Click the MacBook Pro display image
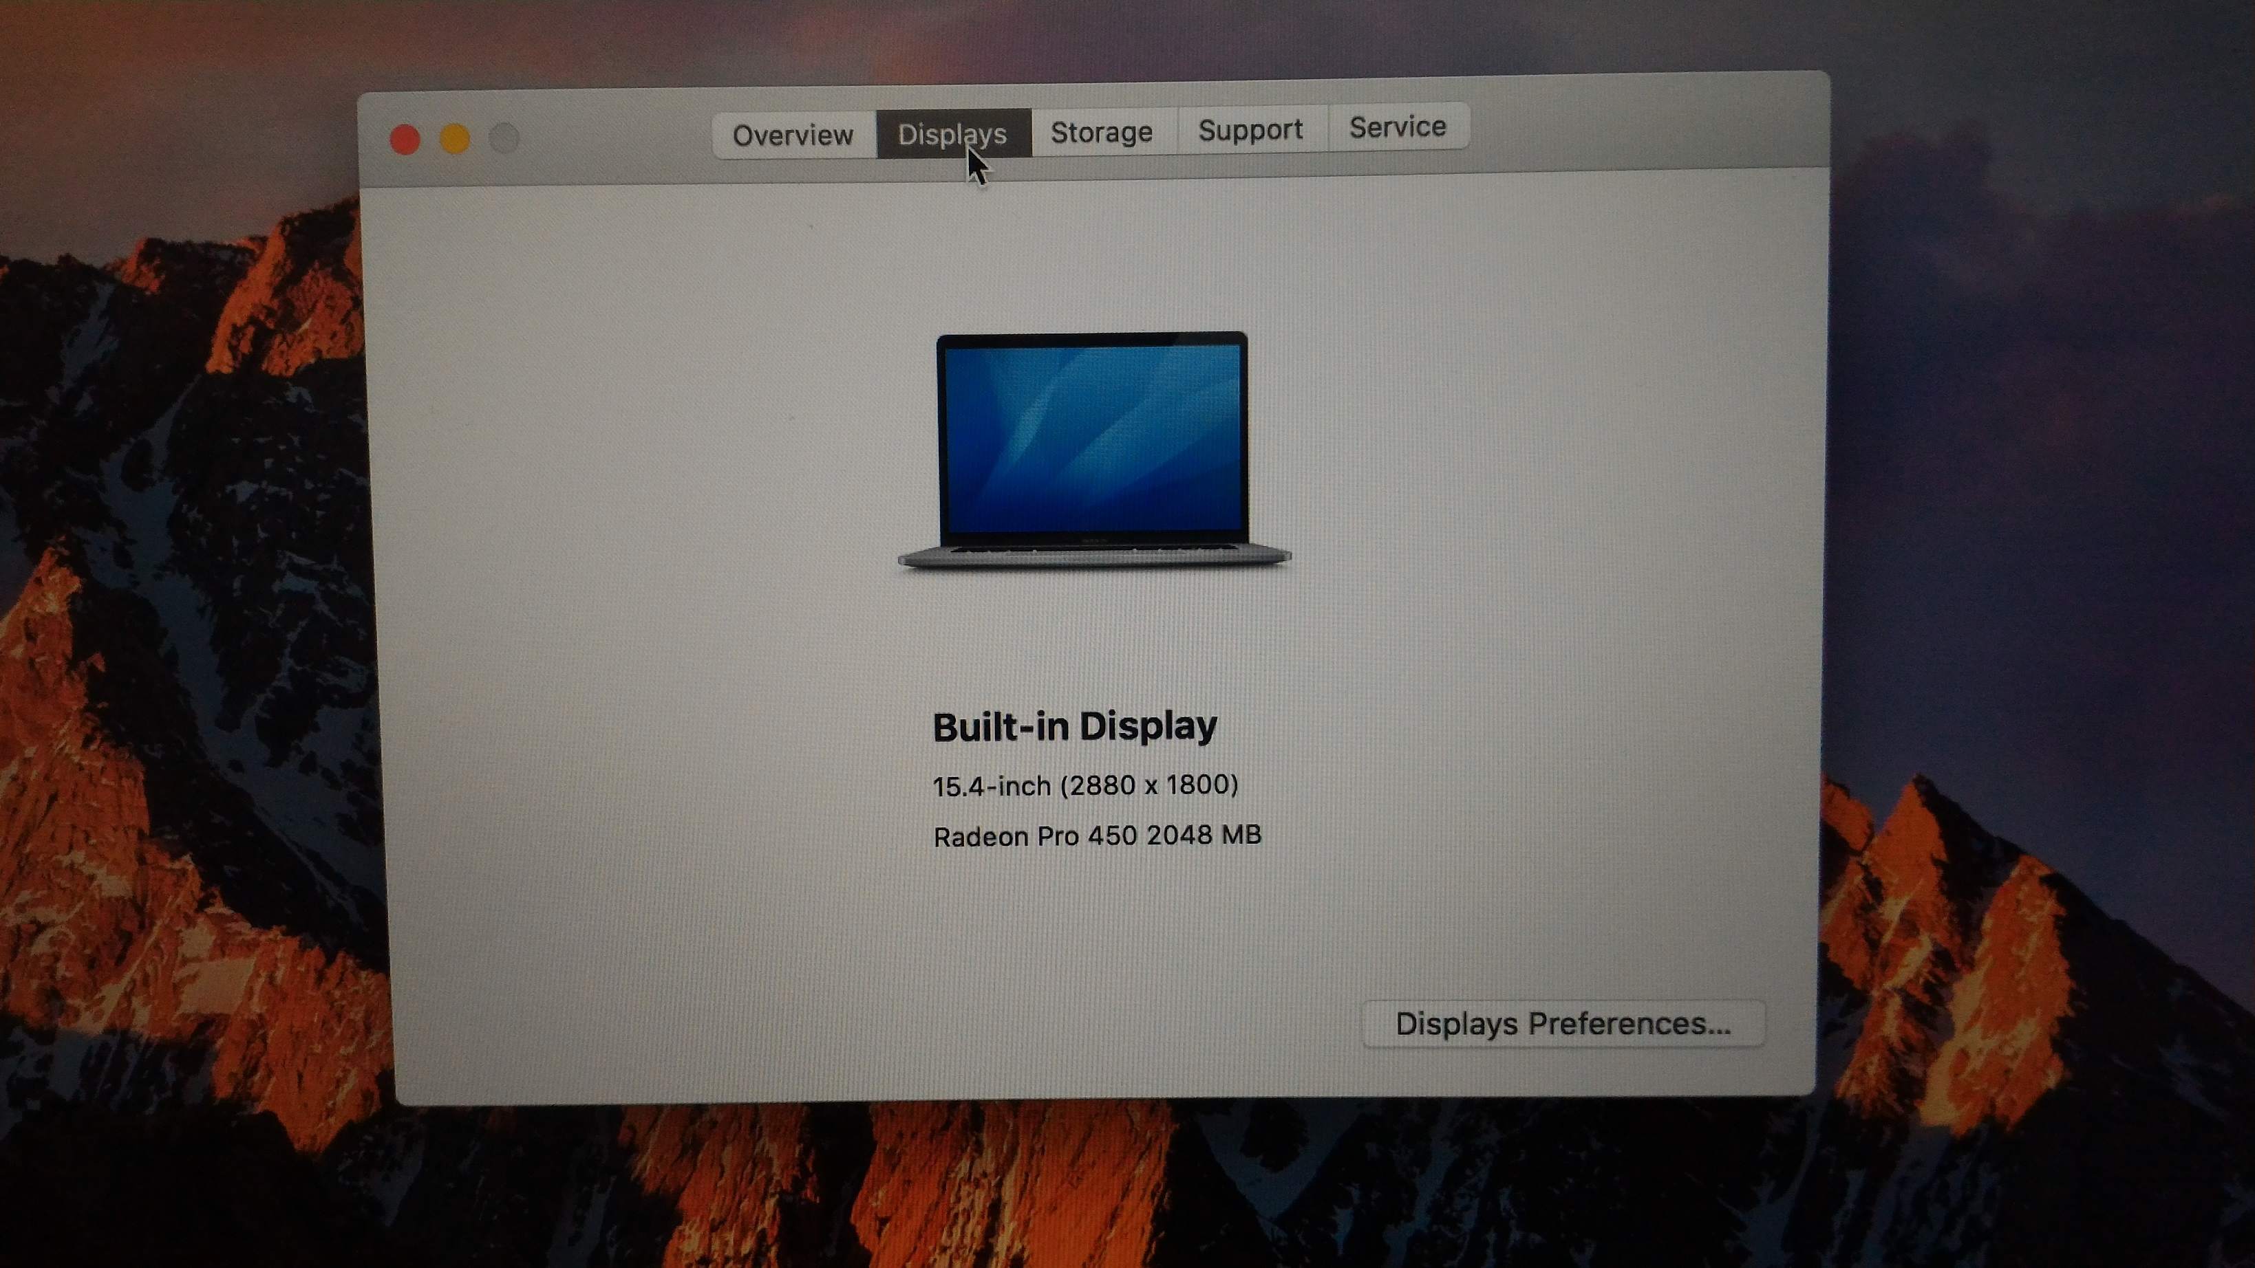 [x=1093, y=450]
